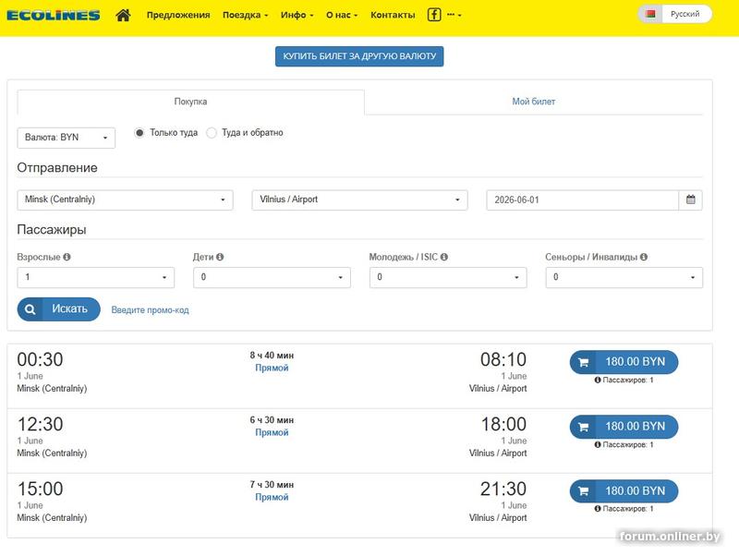The height and width of the screenshot is (556, 739).
Task: Buy the 00:30 trip for 180.00 BYN
Action: tap(624, 362)
